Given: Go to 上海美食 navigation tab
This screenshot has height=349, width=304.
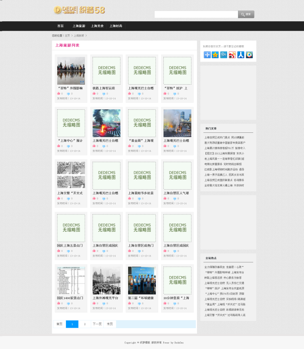Looking at the screenshot, I should pyautogui.click(x=97, y=26).
